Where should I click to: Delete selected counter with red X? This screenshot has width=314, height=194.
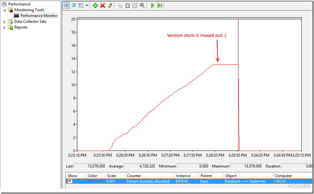coord(103,5)
